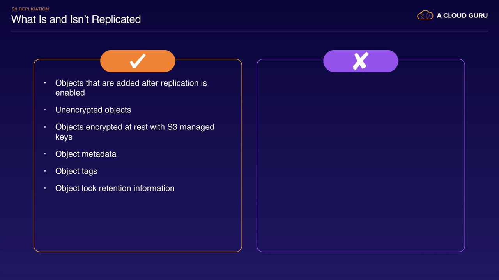This screenshot has height=280, width=499.
Task: Select the "Objects encrypted at rest" bullet text
Action: point(134,127)
